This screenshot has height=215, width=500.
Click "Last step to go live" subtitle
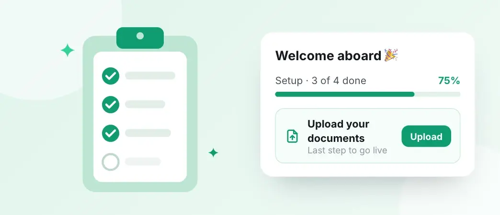pos(347,150)
